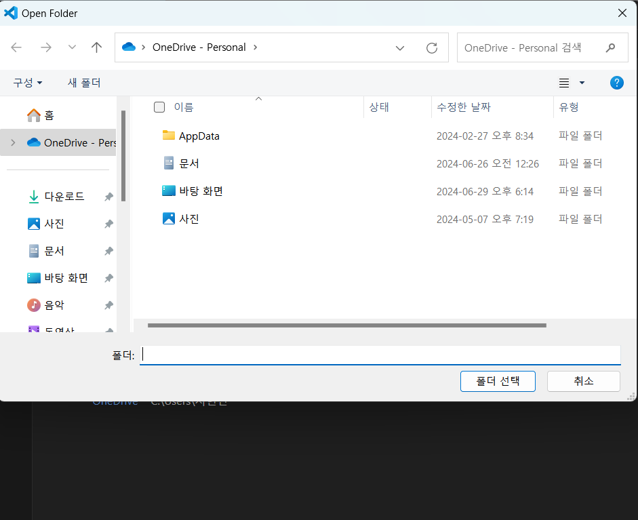Screen dimensions: 638x520
Task: Select the 바탕 화면 folder in file list
Action: tap(201, 191)
